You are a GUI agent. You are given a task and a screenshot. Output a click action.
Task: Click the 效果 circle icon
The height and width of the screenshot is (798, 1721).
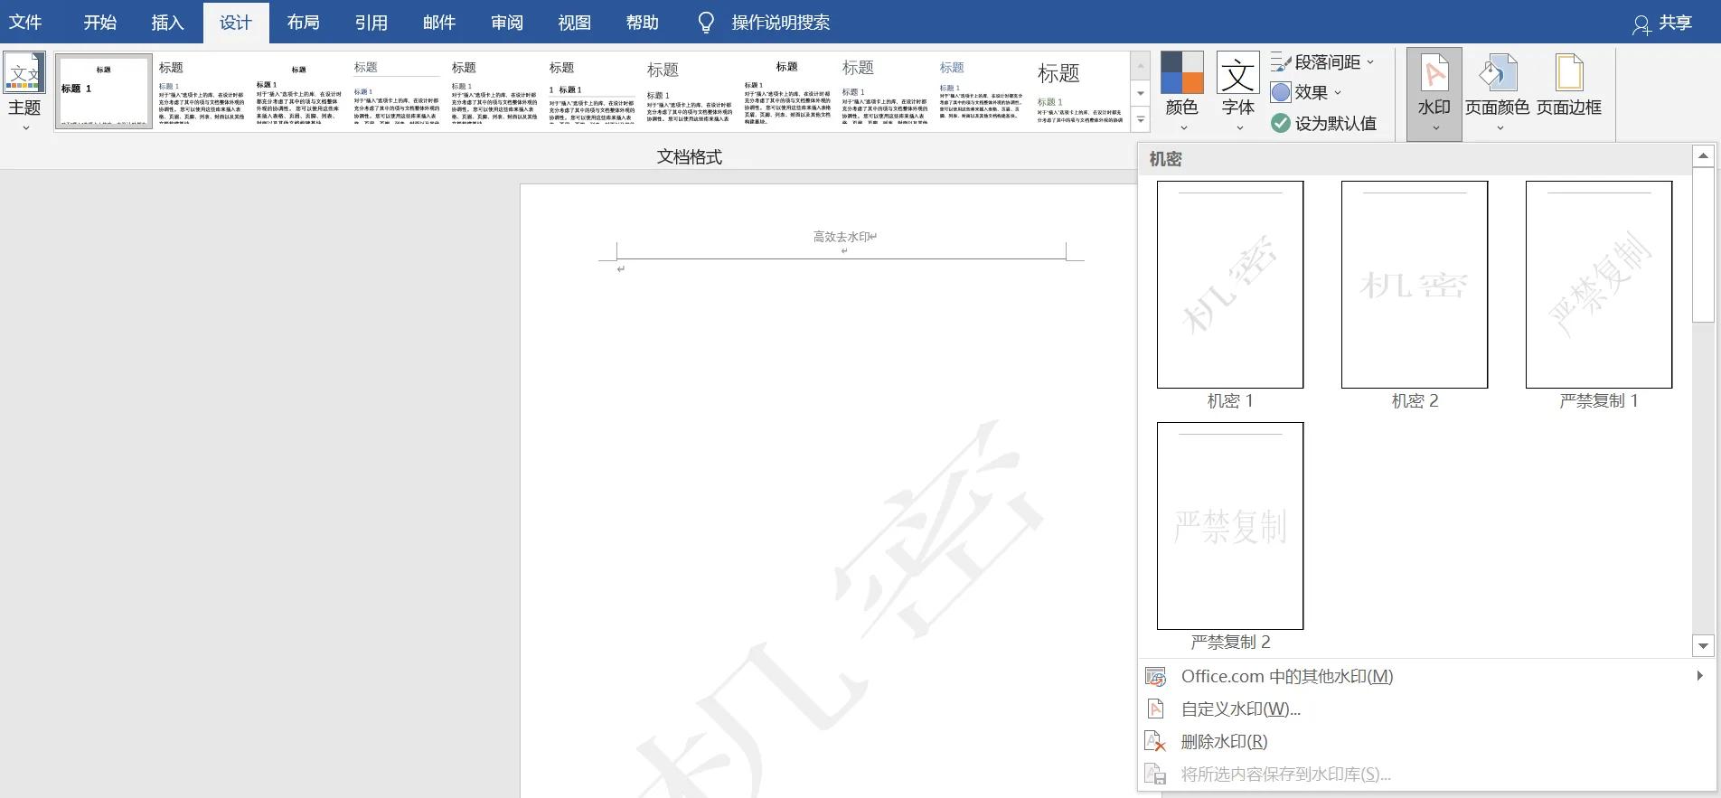(1281, 92)
